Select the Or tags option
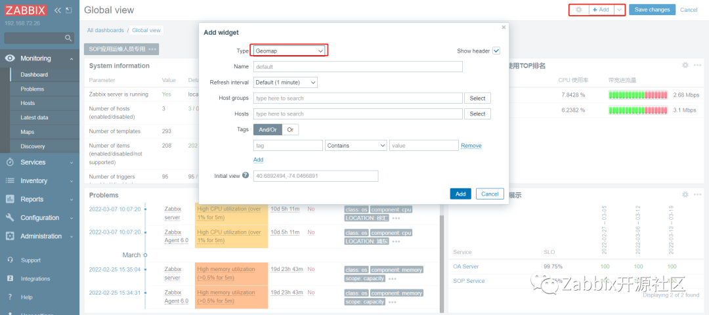This screenshot has width=709, height=315. [290, 129]
